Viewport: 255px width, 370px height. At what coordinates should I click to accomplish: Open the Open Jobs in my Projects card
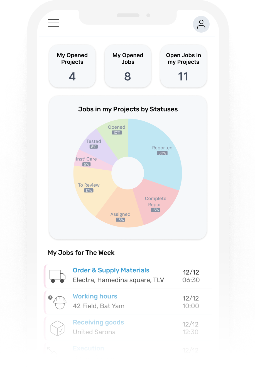click(x=183, y=66)
